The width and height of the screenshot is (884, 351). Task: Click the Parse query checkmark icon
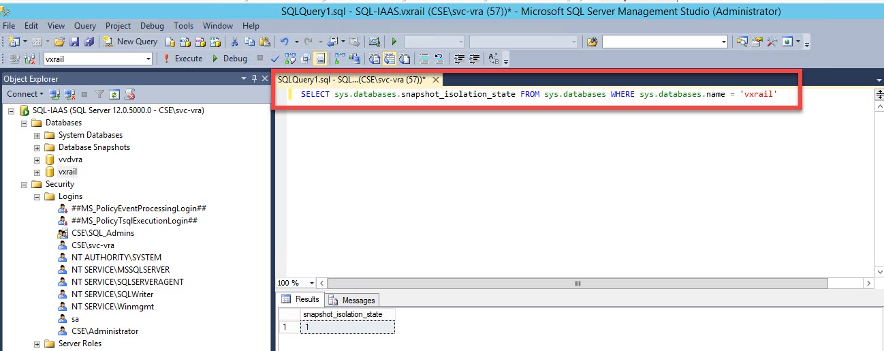click(x=275, y=59)
